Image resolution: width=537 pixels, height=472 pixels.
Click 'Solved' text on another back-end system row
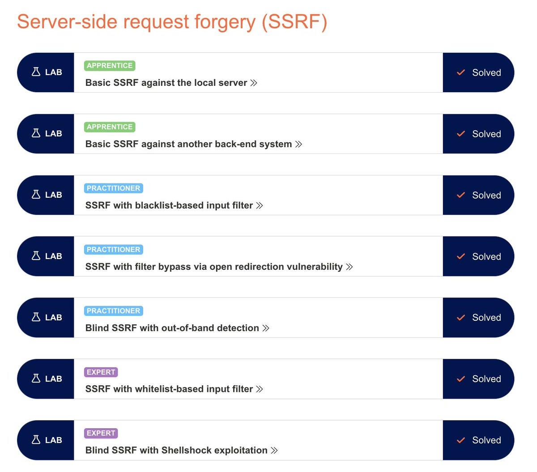point(486,134)
